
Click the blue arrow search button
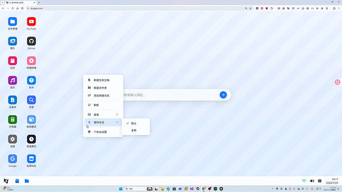pyautogui.click(x=223, y=95)
